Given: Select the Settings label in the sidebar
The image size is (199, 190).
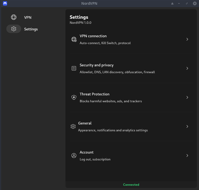Looking at the screenshot, I should [31, 29].
